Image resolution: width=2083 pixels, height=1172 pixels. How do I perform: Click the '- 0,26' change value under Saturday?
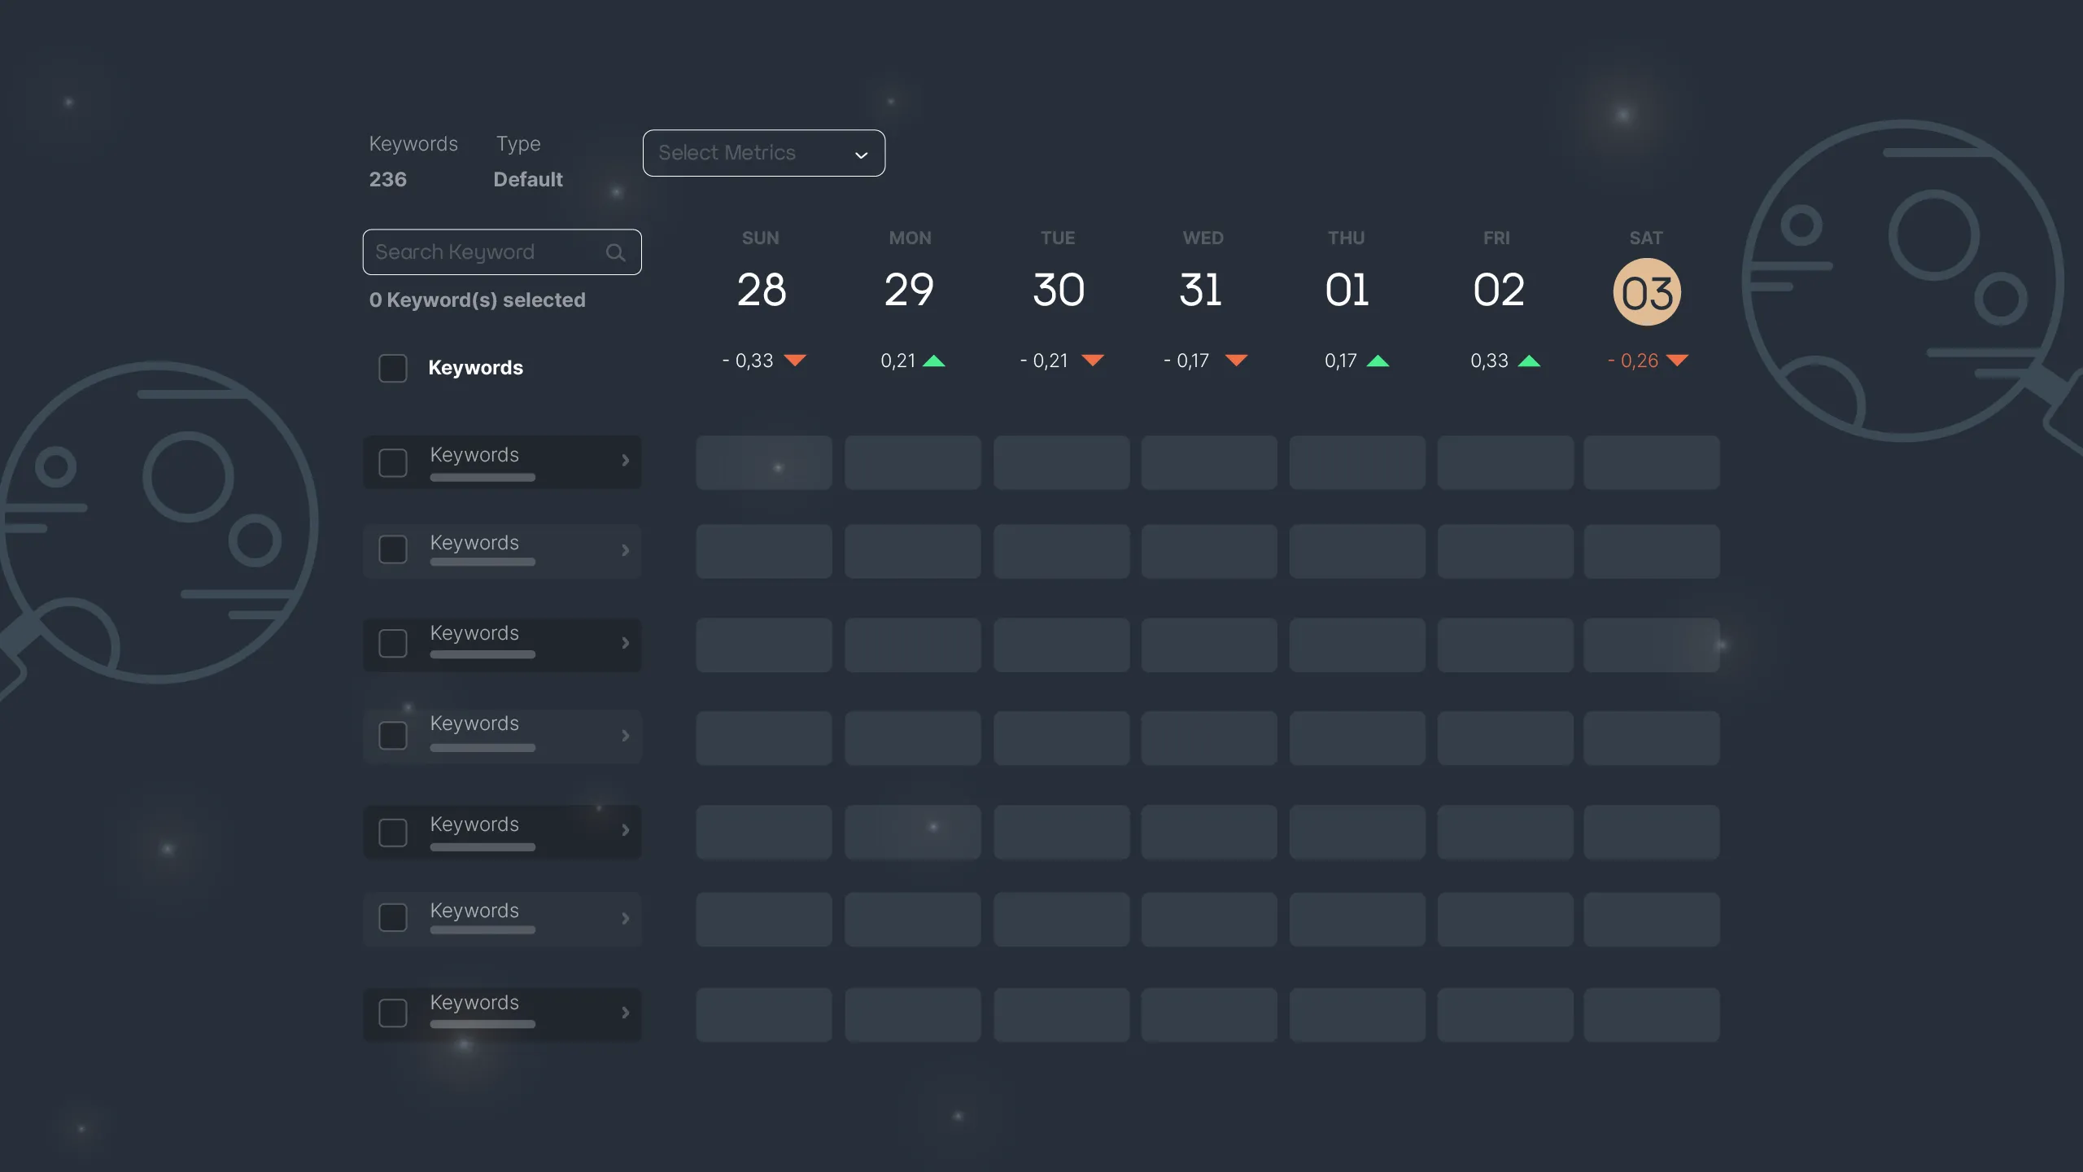click(1633, 361)
